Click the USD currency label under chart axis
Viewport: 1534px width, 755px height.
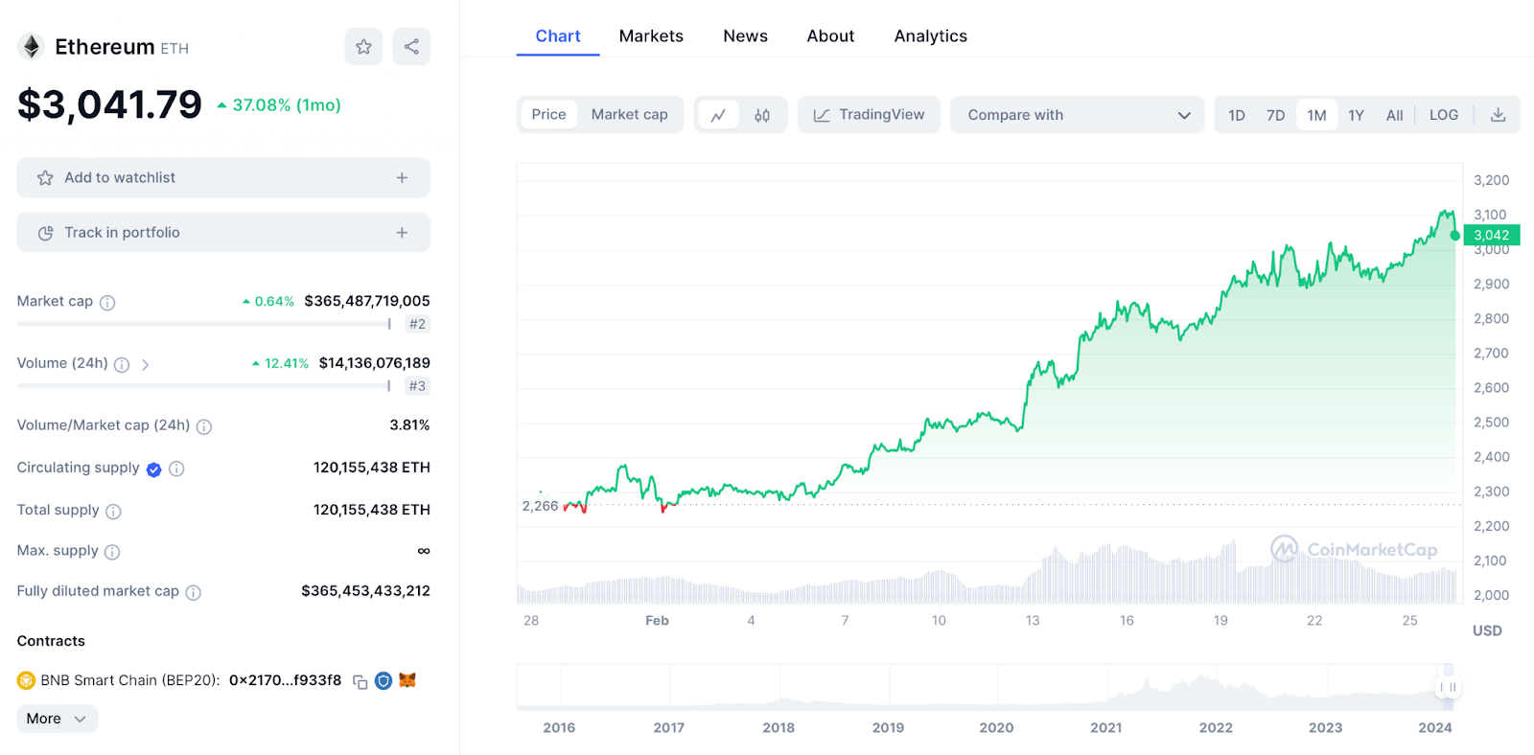point(1487,631)
